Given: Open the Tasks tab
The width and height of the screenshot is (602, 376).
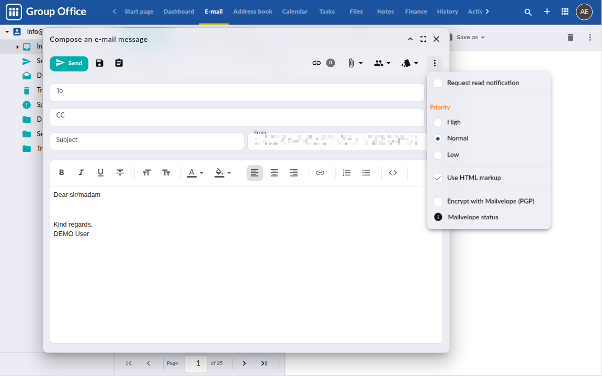Looking at the screenshot, I should 327,11.
